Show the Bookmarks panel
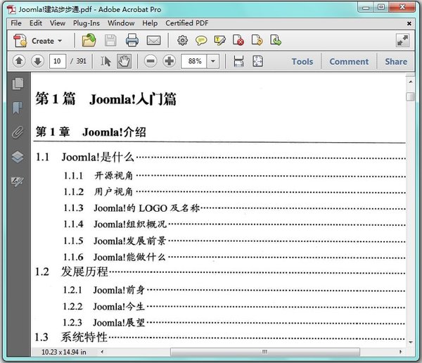 18,108
